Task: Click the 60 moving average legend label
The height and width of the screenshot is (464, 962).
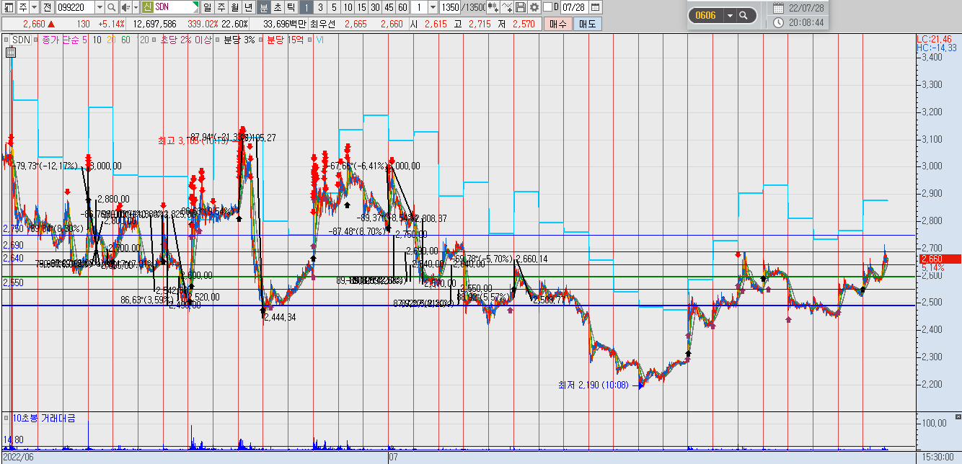Action: tap(125, 40)
